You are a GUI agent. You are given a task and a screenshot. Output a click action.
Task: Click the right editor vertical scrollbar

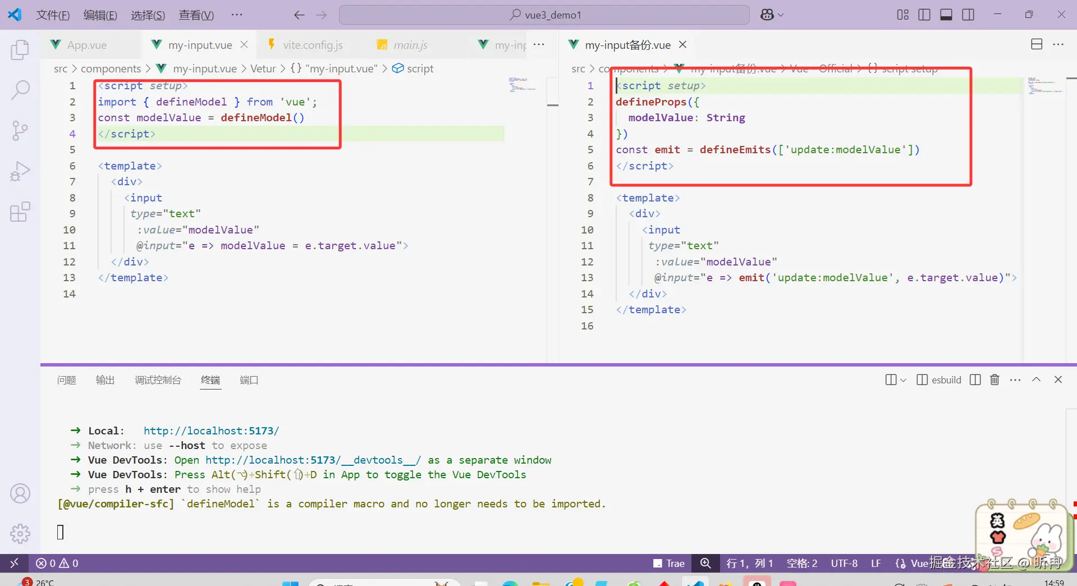tap(1071, 219)
